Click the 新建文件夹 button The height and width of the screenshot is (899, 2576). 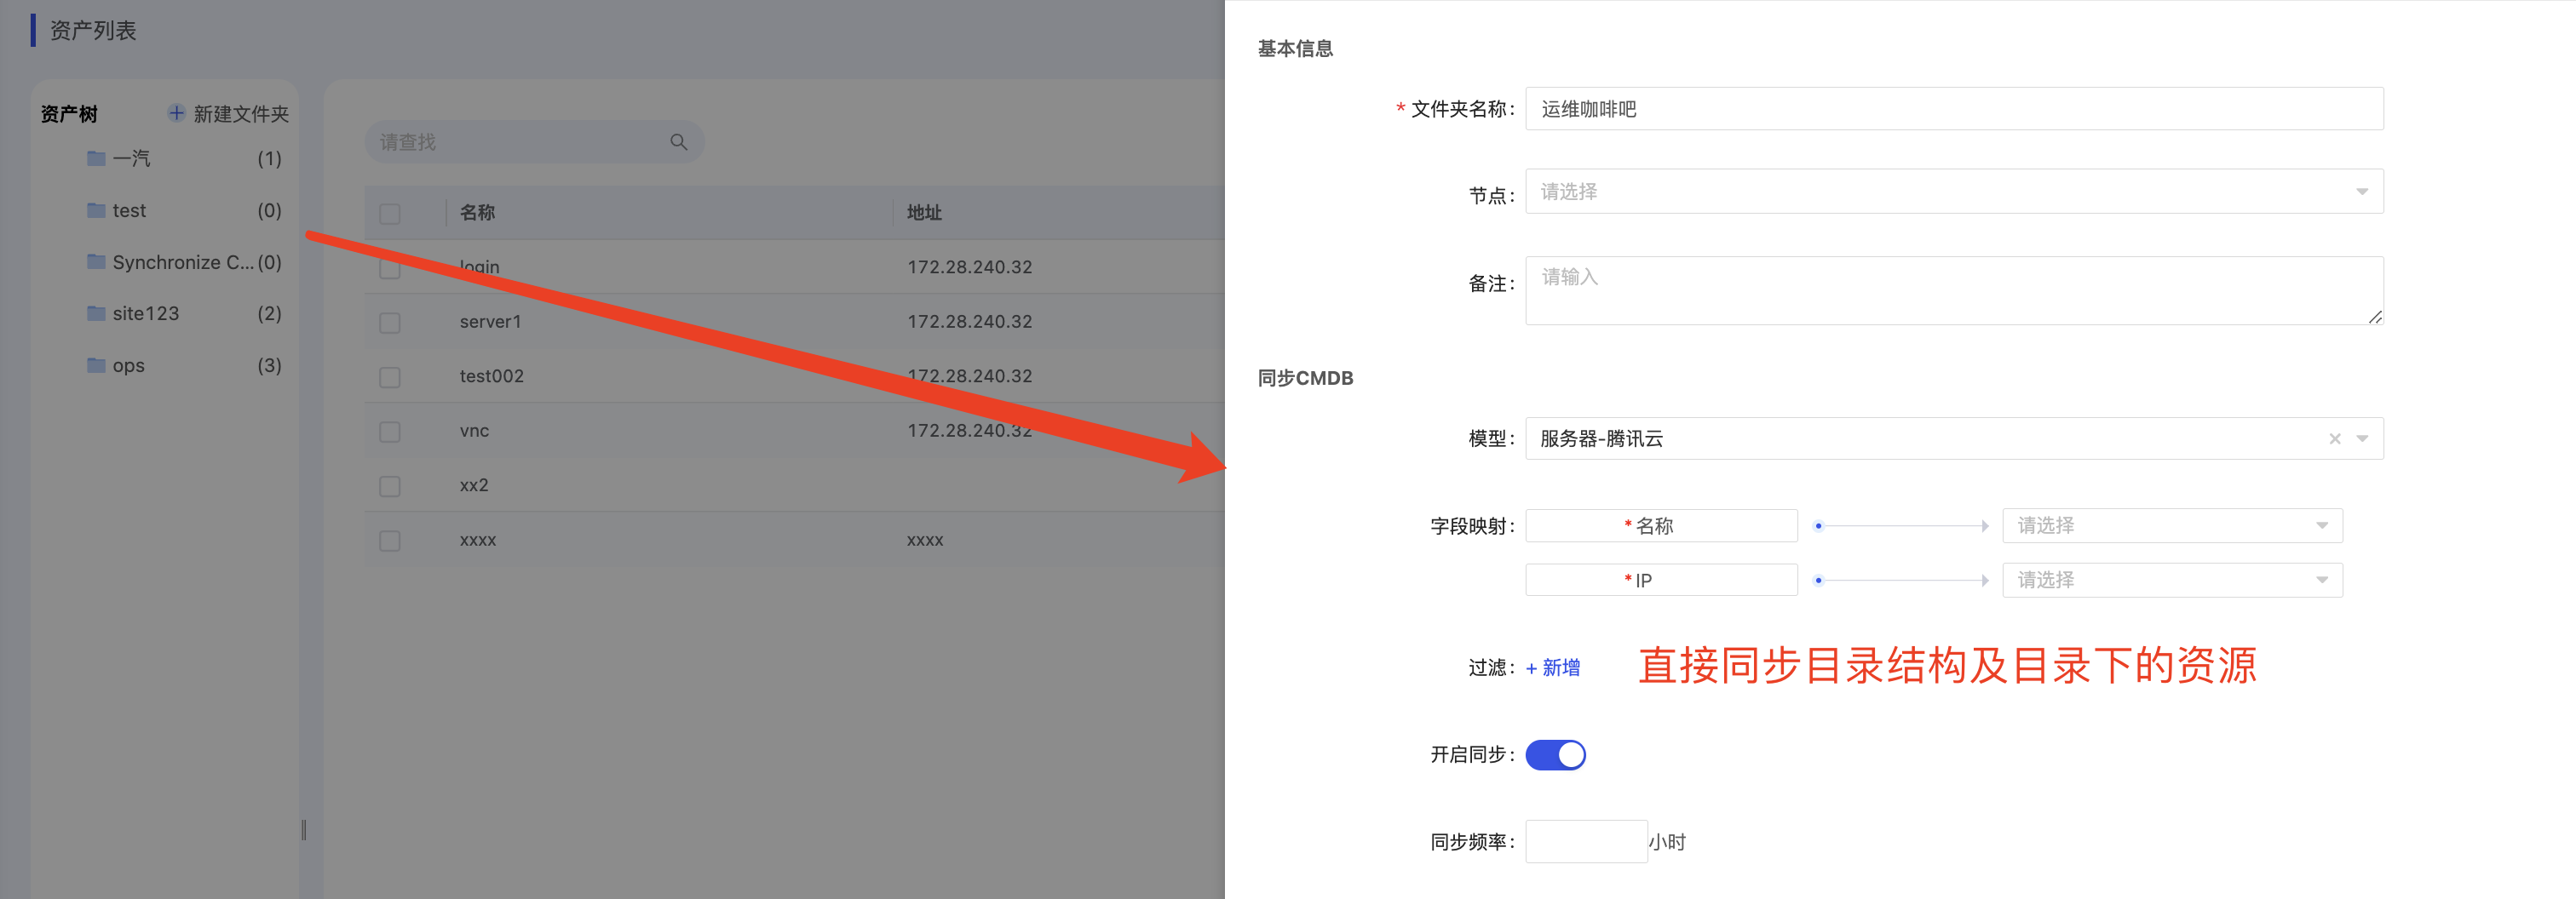(228, 114)
